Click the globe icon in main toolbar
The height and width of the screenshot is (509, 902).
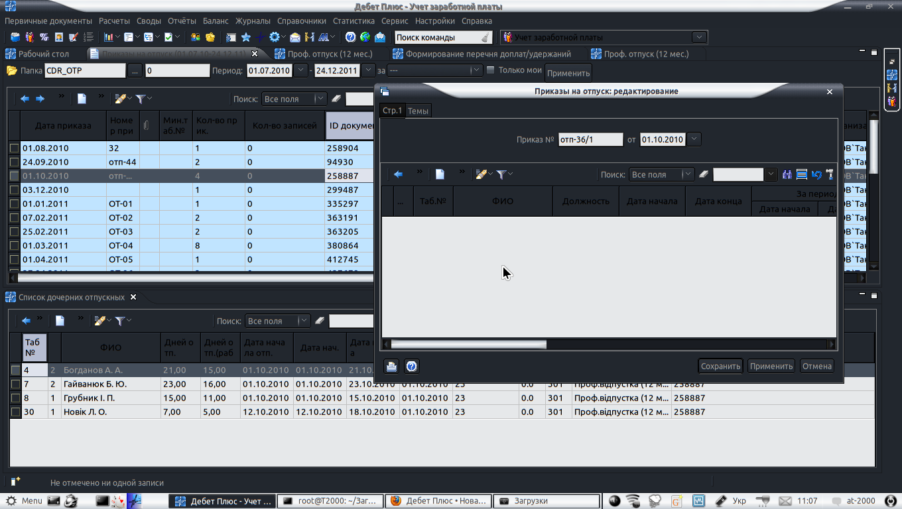click(x=365, y=37)
